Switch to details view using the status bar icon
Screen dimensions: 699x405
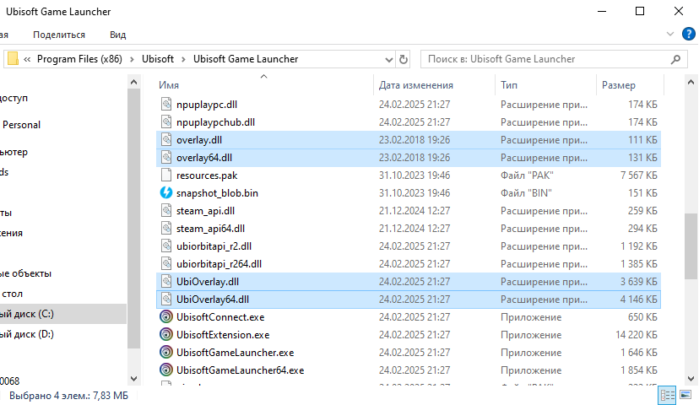pos(668,395)
